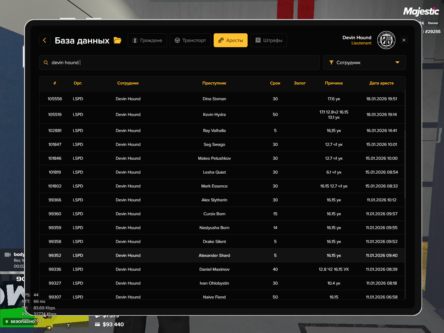Click the bank card balance icon
This screenshot has height=333, width=444.
pos(97,324)
